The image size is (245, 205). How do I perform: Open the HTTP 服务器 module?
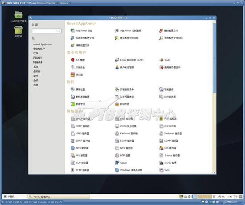coord(80,126)
